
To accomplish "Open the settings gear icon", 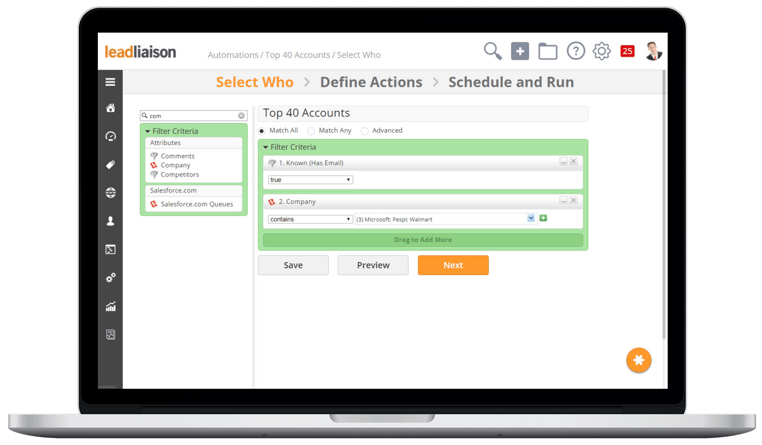I will (x=602, y=51).
